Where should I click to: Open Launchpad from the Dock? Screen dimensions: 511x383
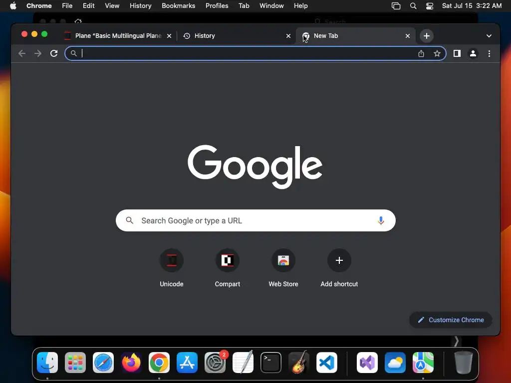[75, 363]
